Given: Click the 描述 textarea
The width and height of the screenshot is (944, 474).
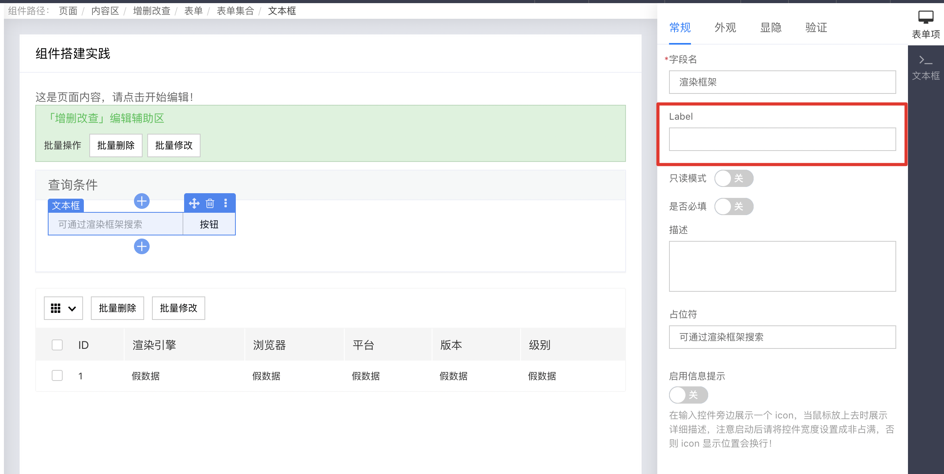Looking at the screenshot, I should click(x=782, y=266).
